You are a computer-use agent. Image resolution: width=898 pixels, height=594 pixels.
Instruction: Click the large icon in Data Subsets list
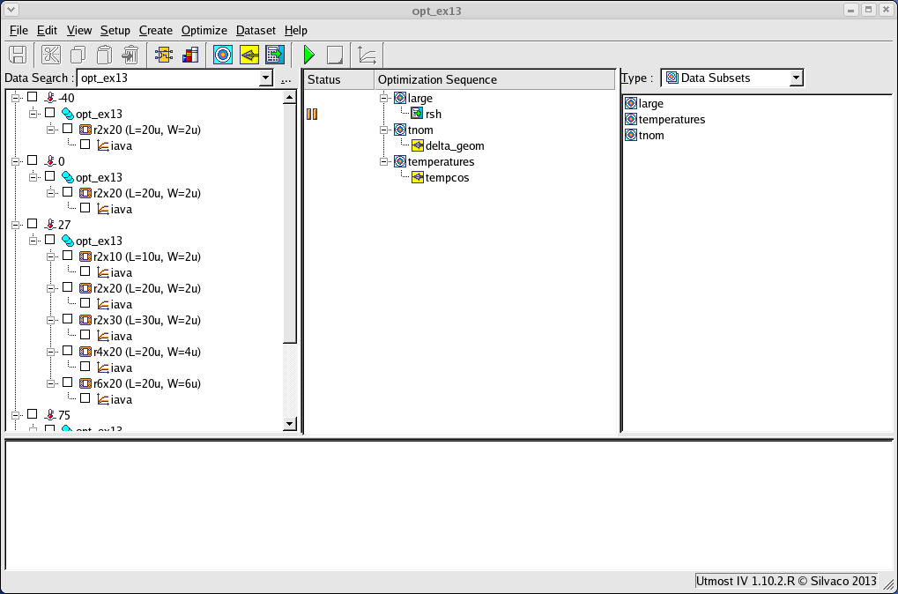tap(631, 104)
